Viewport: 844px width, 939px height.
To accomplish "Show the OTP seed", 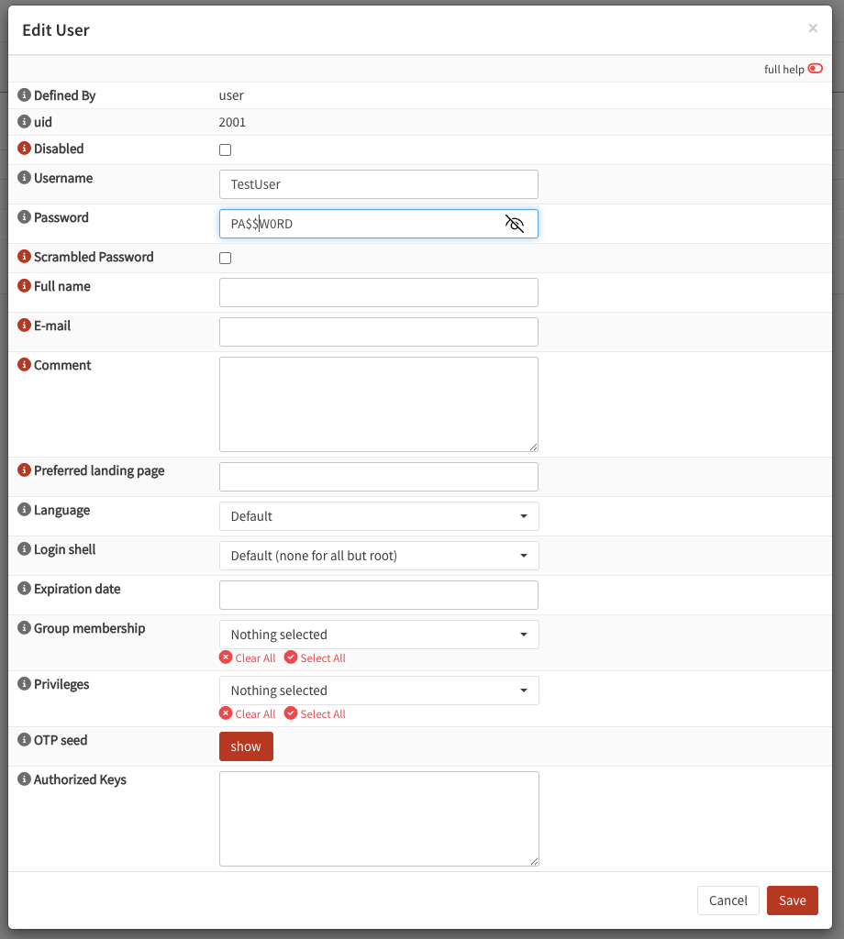I will (x=246, y=746).
